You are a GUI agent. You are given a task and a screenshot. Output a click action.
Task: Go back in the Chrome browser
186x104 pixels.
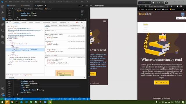pos(139,6)
